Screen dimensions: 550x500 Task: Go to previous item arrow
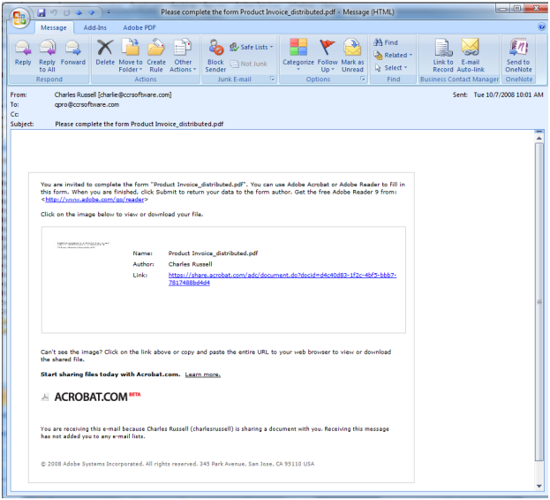(x=79, y=12)
